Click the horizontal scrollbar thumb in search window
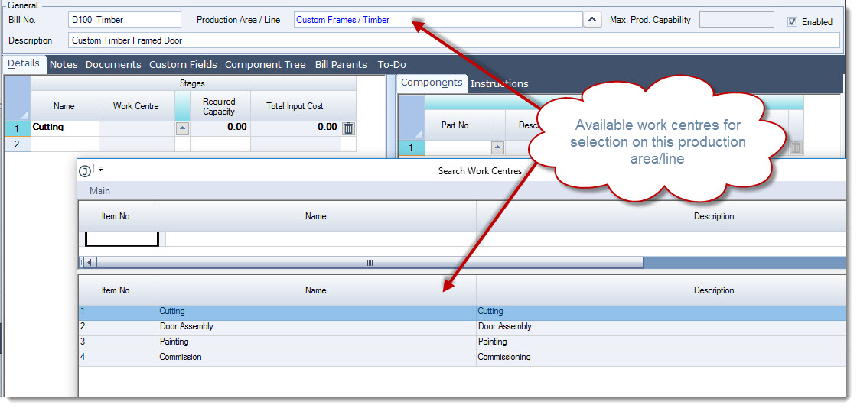Screen dimensions: 857x408 (370, 263)
